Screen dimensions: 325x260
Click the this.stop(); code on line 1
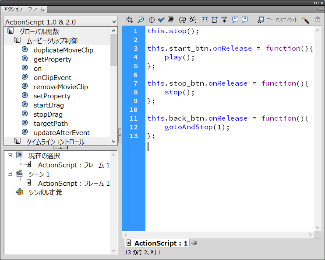(x=173, y=31)
